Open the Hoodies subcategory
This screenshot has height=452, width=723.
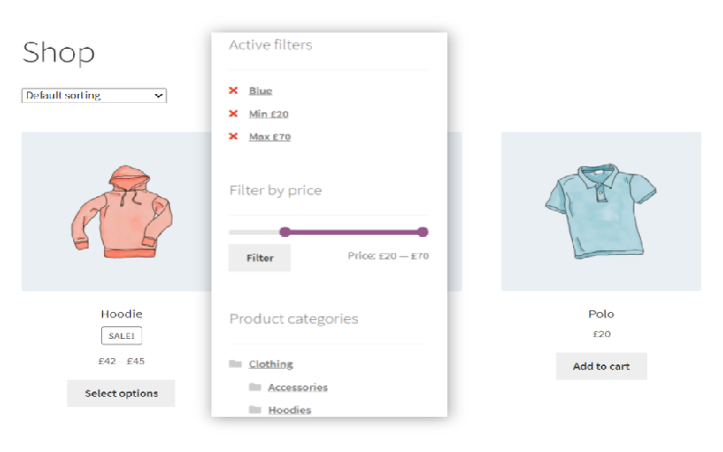point(289,410)
